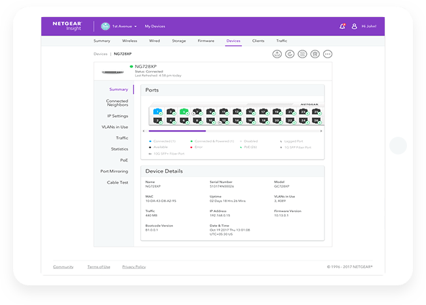The image size is (426, 305).
Task: Switch to the top Summary tab
Action: coord(102,41)
